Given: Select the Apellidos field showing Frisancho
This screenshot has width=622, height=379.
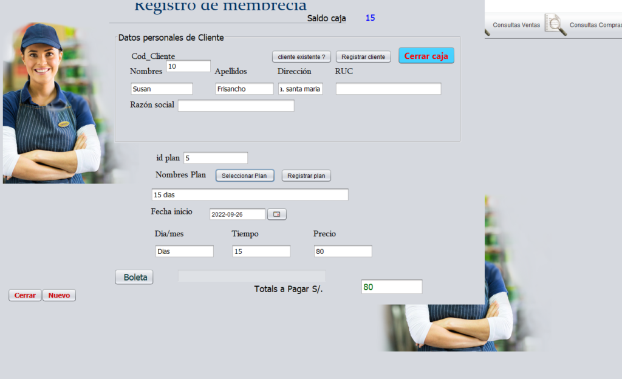Looking at the screenshot, I should point(244,88).
